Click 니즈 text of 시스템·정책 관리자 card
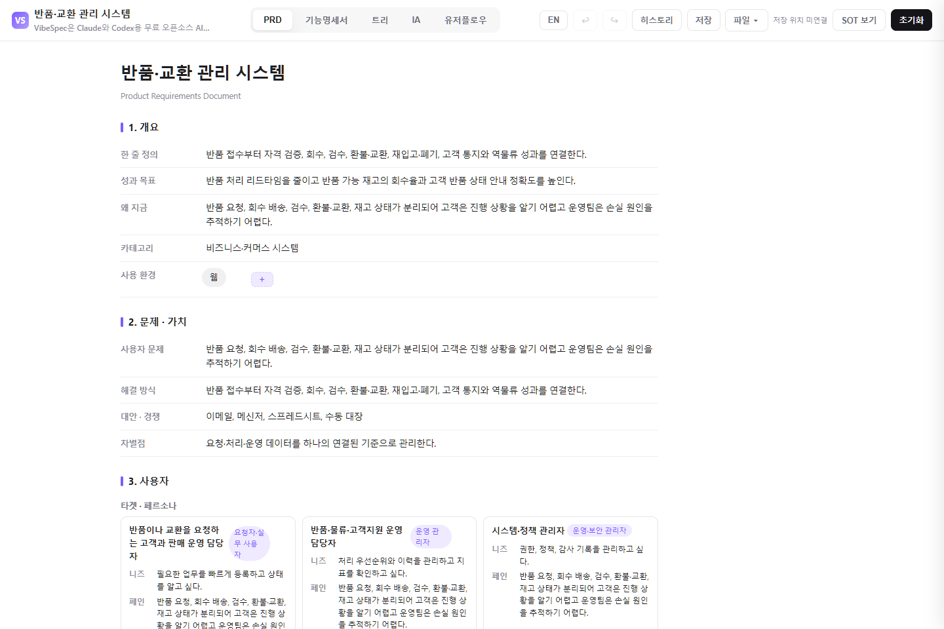 tap(581, 555)
